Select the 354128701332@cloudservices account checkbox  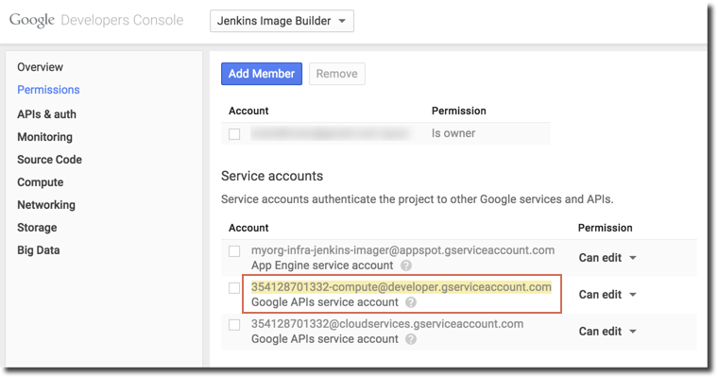(x=234, y=325)
